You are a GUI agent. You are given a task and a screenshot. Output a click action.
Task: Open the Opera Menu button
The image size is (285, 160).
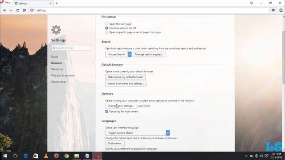click(6, 3)
